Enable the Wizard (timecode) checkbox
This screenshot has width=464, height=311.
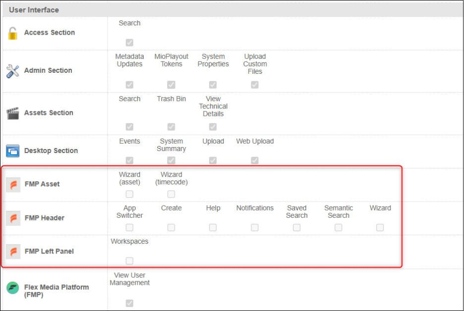tap(171, 194)
